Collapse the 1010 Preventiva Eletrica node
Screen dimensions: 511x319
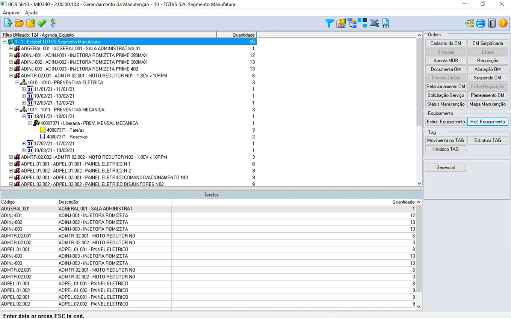[17, 83]
